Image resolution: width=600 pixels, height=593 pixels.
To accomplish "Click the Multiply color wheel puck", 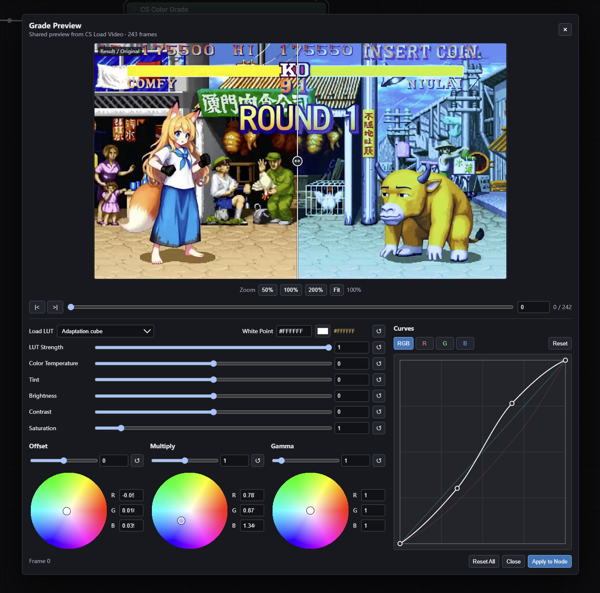I will click(x=181, y=521).
